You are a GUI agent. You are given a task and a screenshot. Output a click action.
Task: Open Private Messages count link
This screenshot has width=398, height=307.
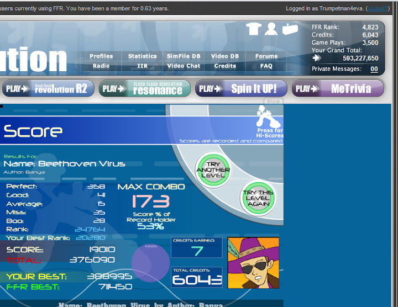point(374,69)
